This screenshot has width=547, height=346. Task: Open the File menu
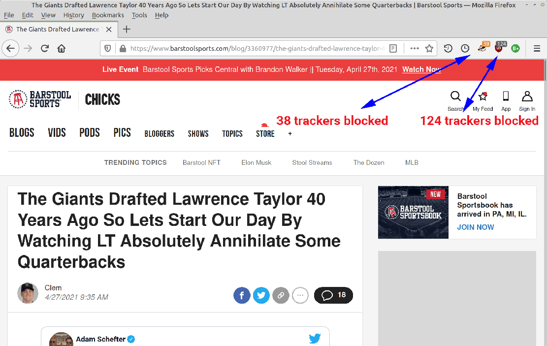[x=9, y=15]
